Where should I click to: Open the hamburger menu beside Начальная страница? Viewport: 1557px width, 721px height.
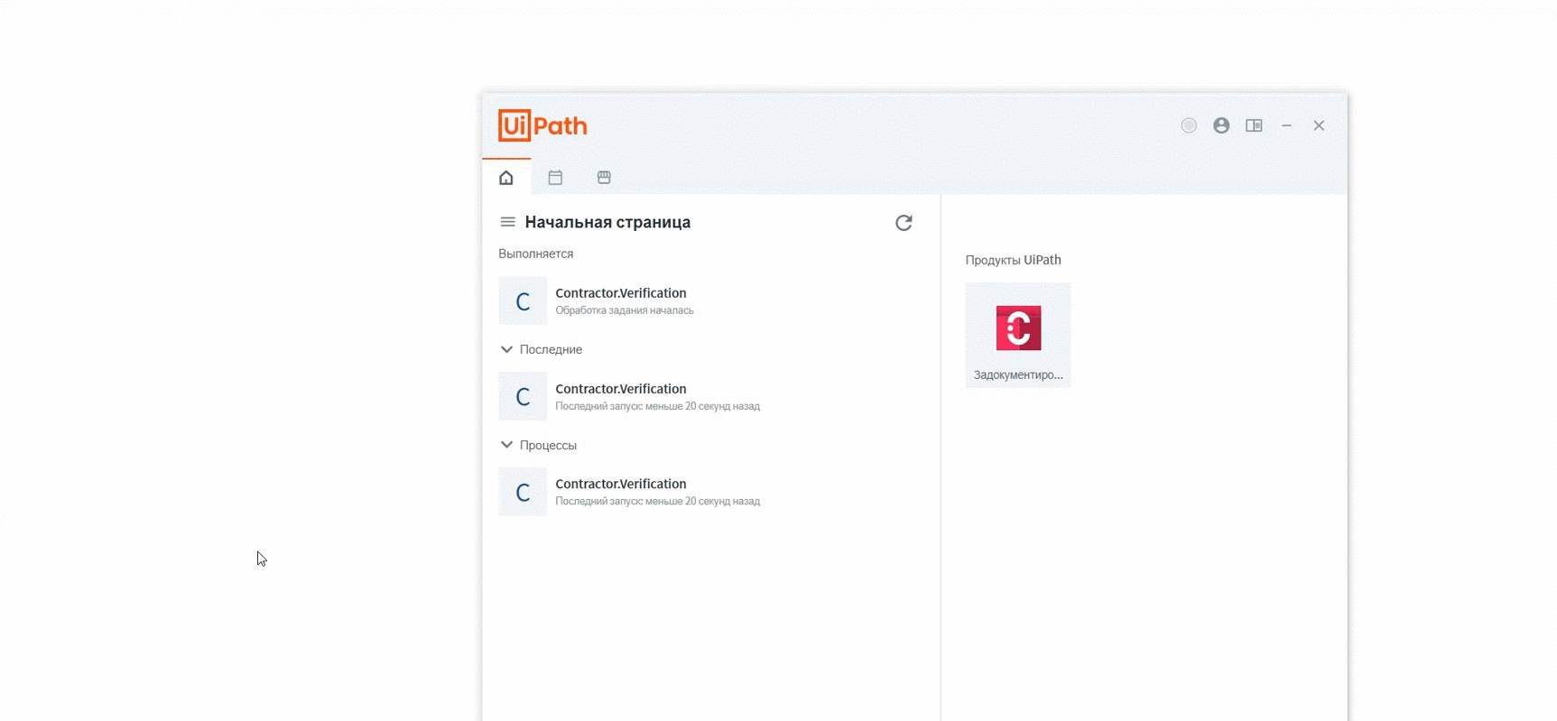pos(508,222)
